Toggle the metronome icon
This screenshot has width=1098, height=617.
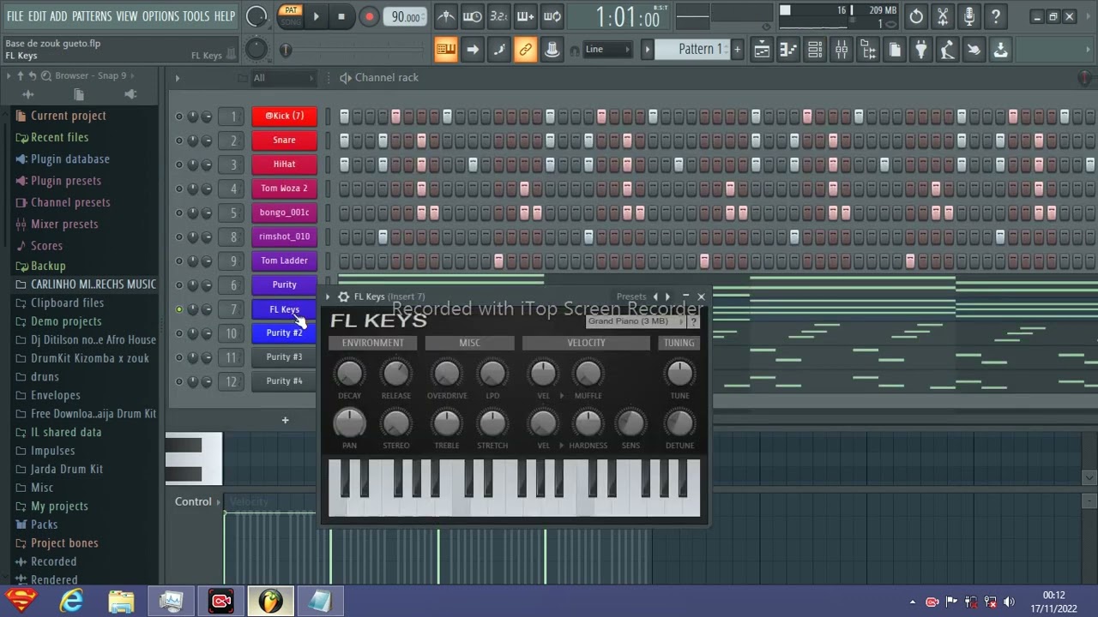pyautogui.click(x=446, y=16)
